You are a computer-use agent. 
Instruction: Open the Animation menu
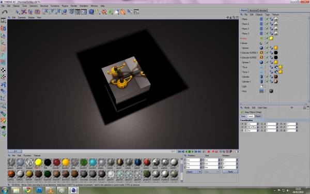coord(84,6)
